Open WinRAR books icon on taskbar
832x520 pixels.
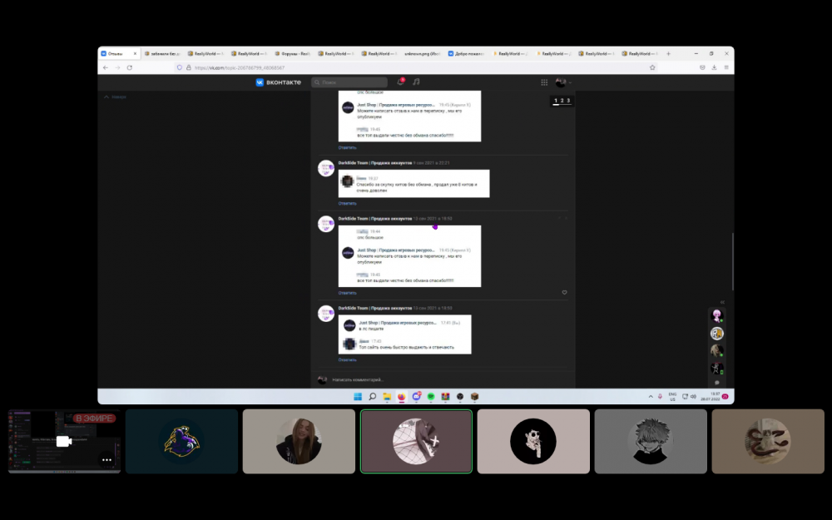(445, 396)
